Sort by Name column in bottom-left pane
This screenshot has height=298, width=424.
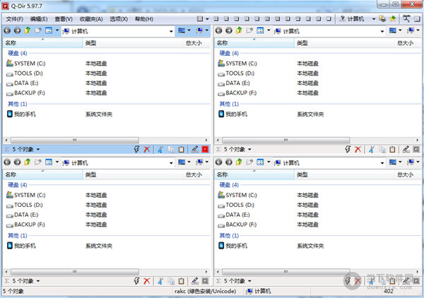(42, 174)
